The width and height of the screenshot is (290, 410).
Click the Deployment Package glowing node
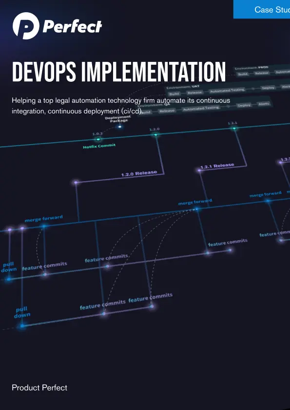[x=119, y=127]
